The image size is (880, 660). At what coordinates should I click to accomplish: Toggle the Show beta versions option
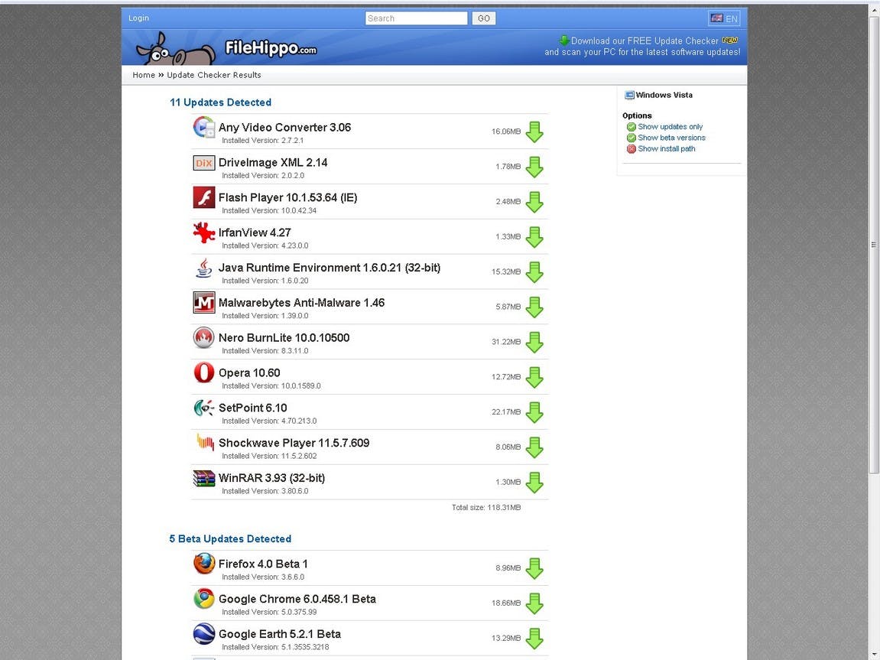point(666,138)
